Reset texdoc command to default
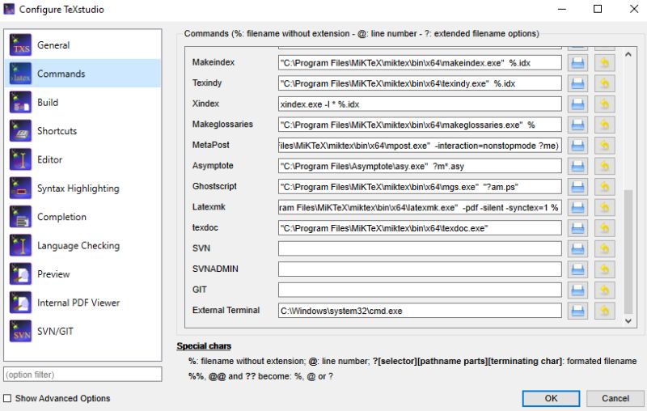This screenshot has height=411, width=647. pos(604,228)
